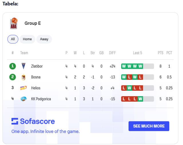Click Zlatibor's first green W result

[124, 66]
